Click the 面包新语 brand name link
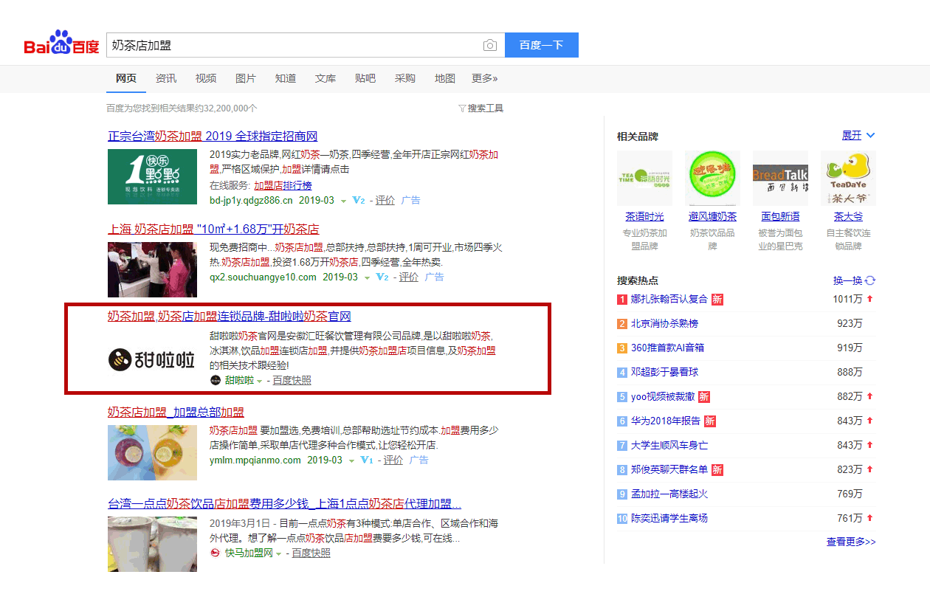 (780, 216)
